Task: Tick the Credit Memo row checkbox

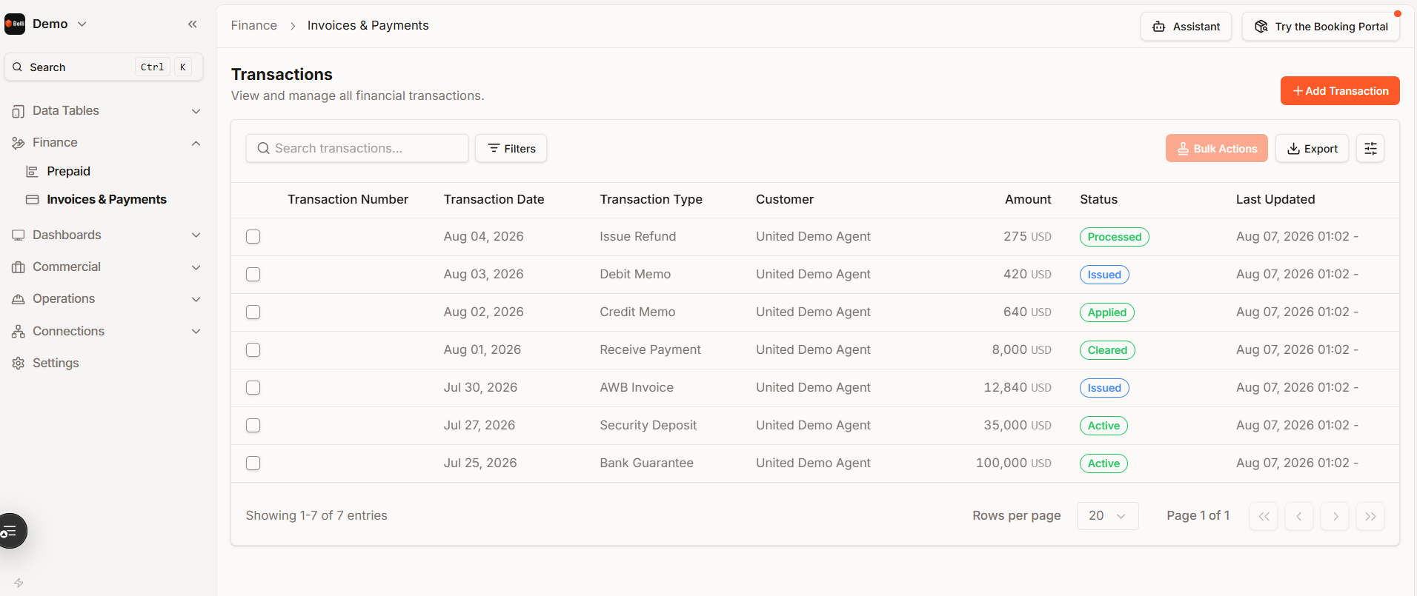Action: [x=253, y=312]
